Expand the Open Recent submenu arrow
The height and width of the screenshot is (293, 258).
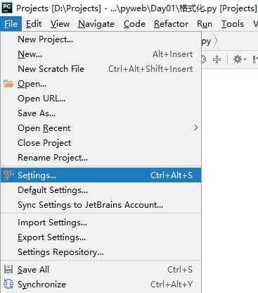195,127
